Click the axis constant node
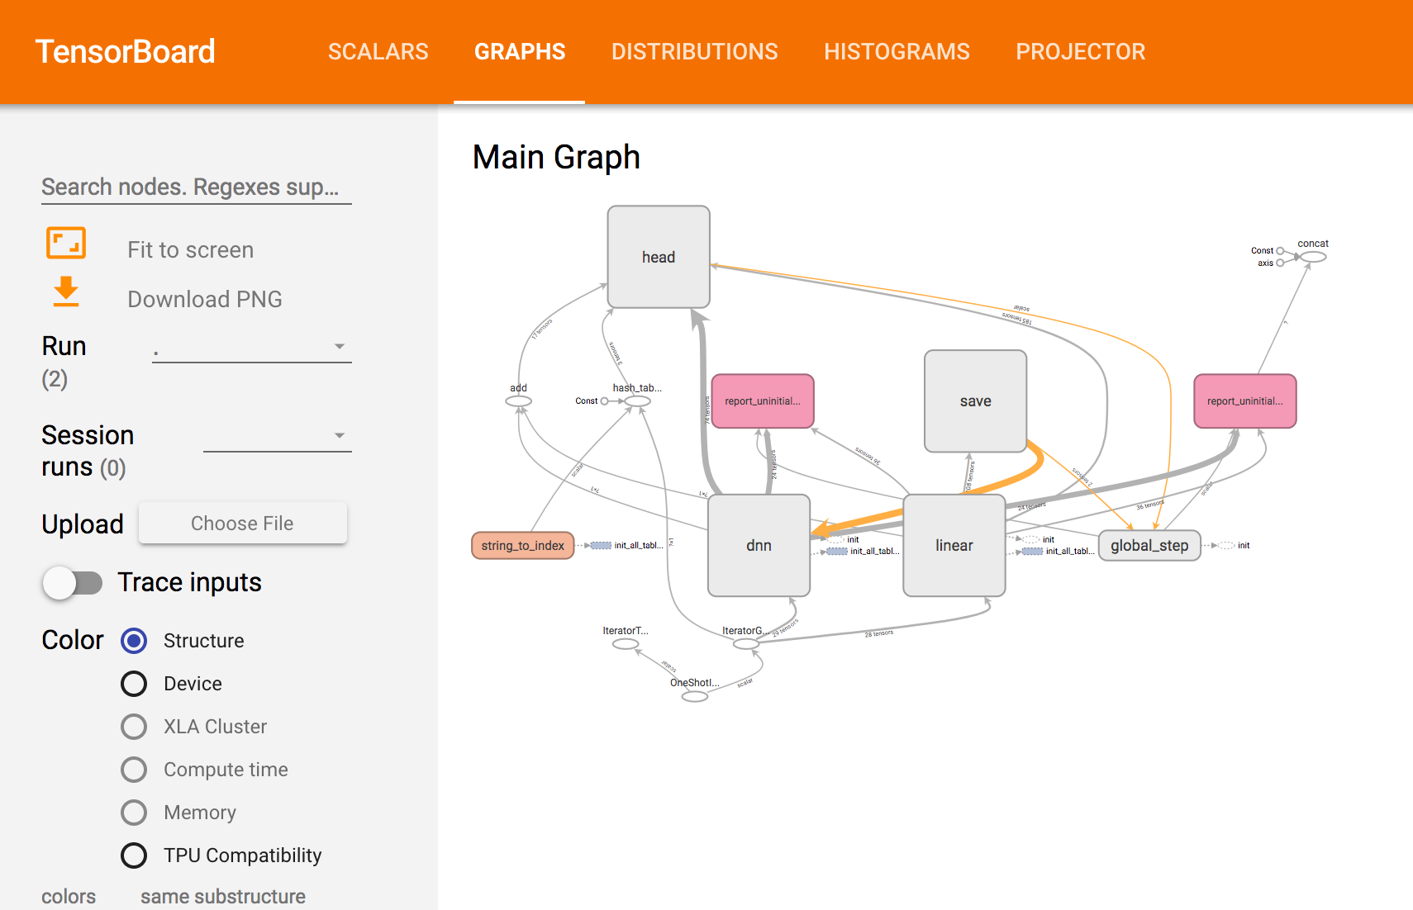1413x910 pixels. coord(1280,263)
